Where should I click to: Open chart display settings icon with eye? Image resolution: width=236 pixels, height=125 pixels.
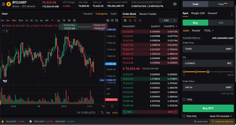(x=64, y=20)
